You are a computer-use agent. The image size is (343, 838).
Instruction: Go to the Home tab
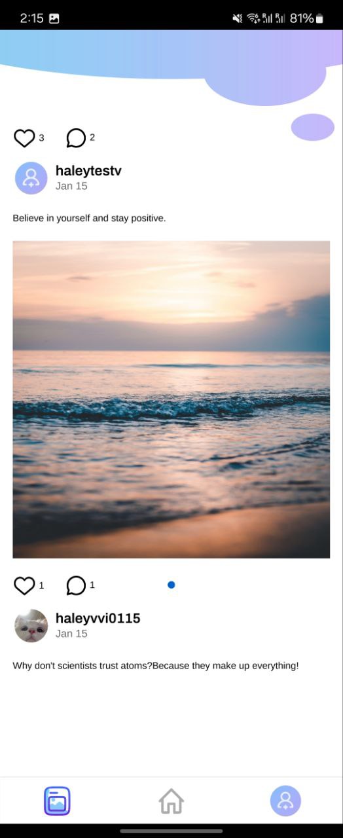point(171,801)
